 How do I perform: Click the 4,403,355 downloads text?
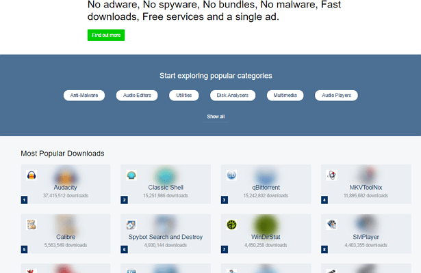[366, 245]
